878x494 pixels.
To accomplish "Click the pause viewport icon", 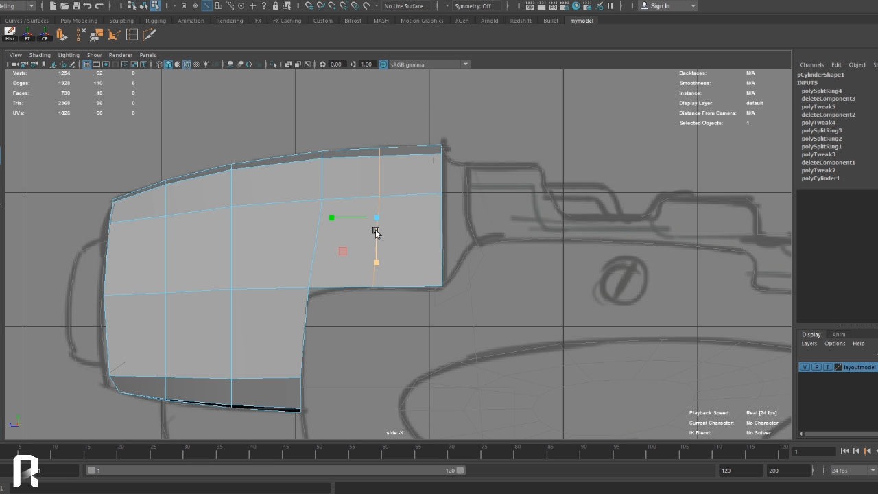I will (x=610, y=6).
